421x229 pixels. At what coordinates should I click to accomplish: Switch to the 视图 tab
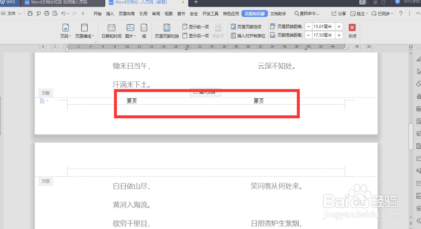(168, 14)
